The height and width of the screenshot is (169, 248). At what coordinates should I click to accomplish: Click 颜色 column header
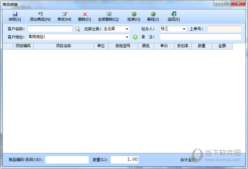[146, 46]
